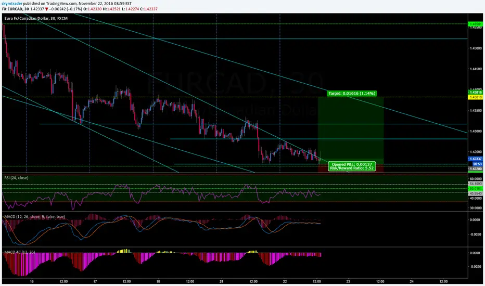Click the MACD pane 0.0000 axis value
Image resolution: width=485 pixels, height=286 pixels.
476,220
